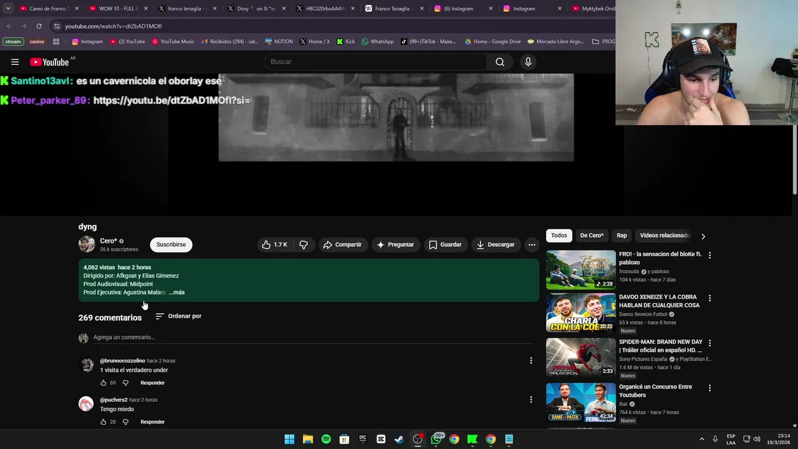
Task: Open the stream bookmark
Action: [x=12, y=42]
